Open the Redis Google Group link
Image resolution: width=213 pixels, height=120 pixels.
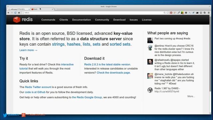[x=87, y=97]
